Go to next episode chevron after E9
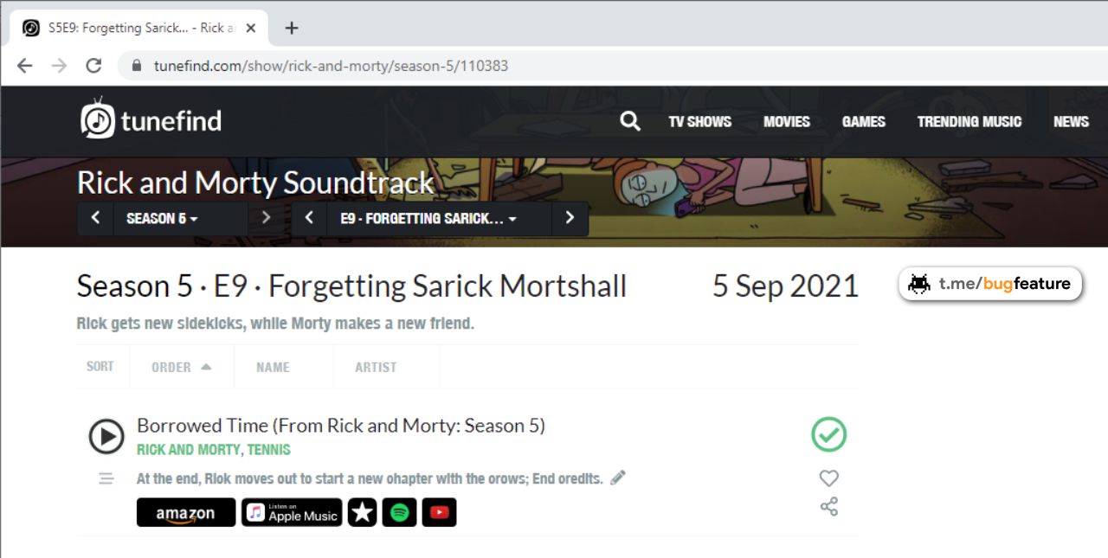The width and height of the screenshot is (1108, 558). tap(570, 218)
